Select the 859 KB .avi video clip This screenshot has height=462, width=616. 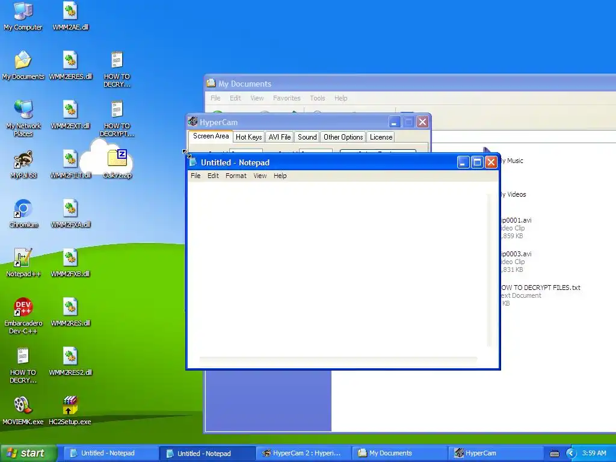(516, 228)
